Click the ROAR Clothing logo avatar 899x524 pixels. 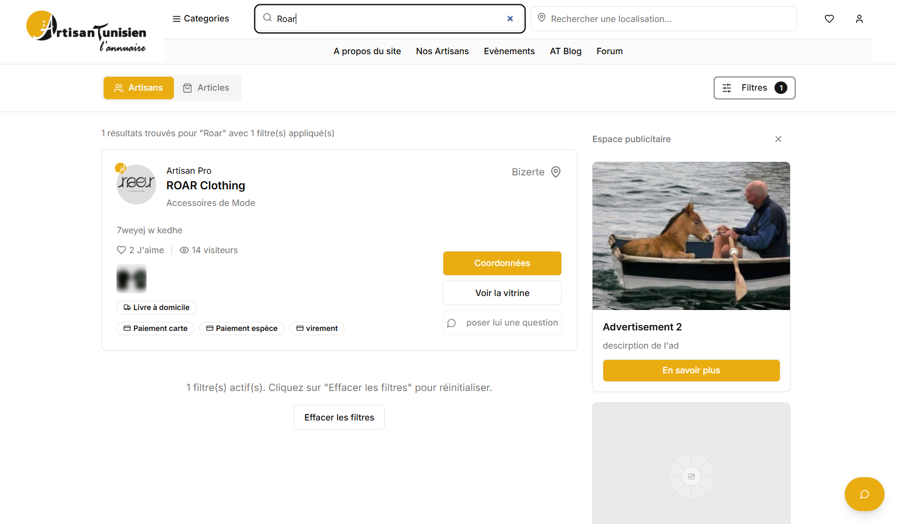(136, 184)
